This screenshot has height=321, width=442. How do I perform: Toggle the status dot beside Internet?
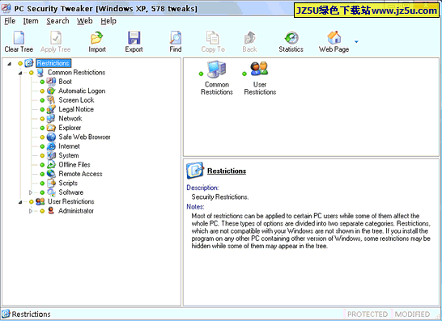42,146
